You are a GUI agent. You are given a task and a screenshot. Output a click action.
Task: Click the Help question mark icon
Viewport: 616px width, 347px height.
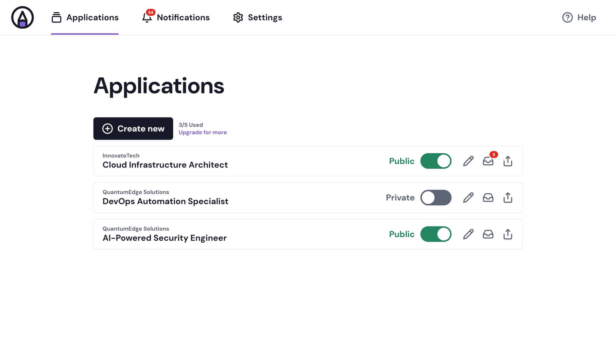point(567,17)
